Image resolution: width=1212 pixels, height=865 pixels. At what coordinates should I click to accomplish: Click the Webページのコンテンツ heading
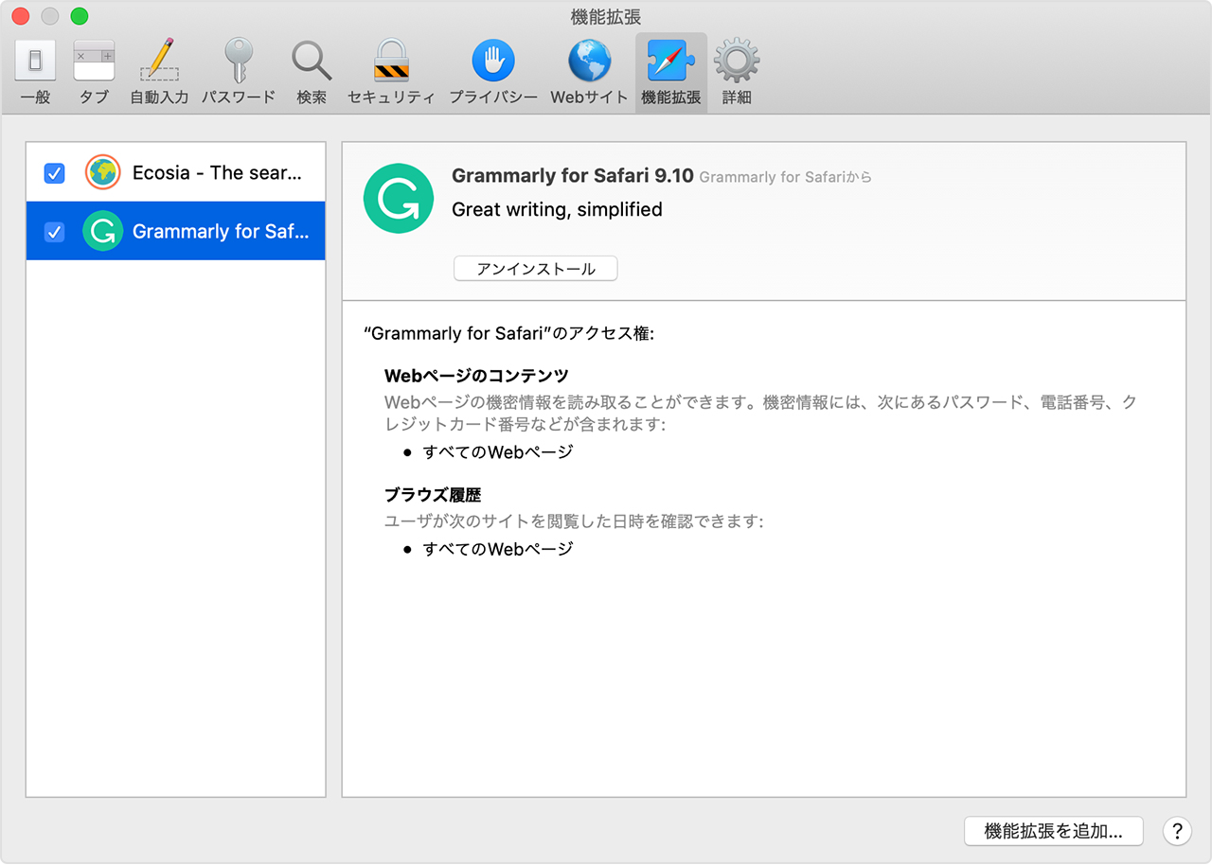[476, 376]
